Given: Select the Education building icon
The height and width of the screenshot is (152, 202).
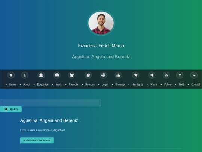Looking at the screenshot, I should pos(41,75).
